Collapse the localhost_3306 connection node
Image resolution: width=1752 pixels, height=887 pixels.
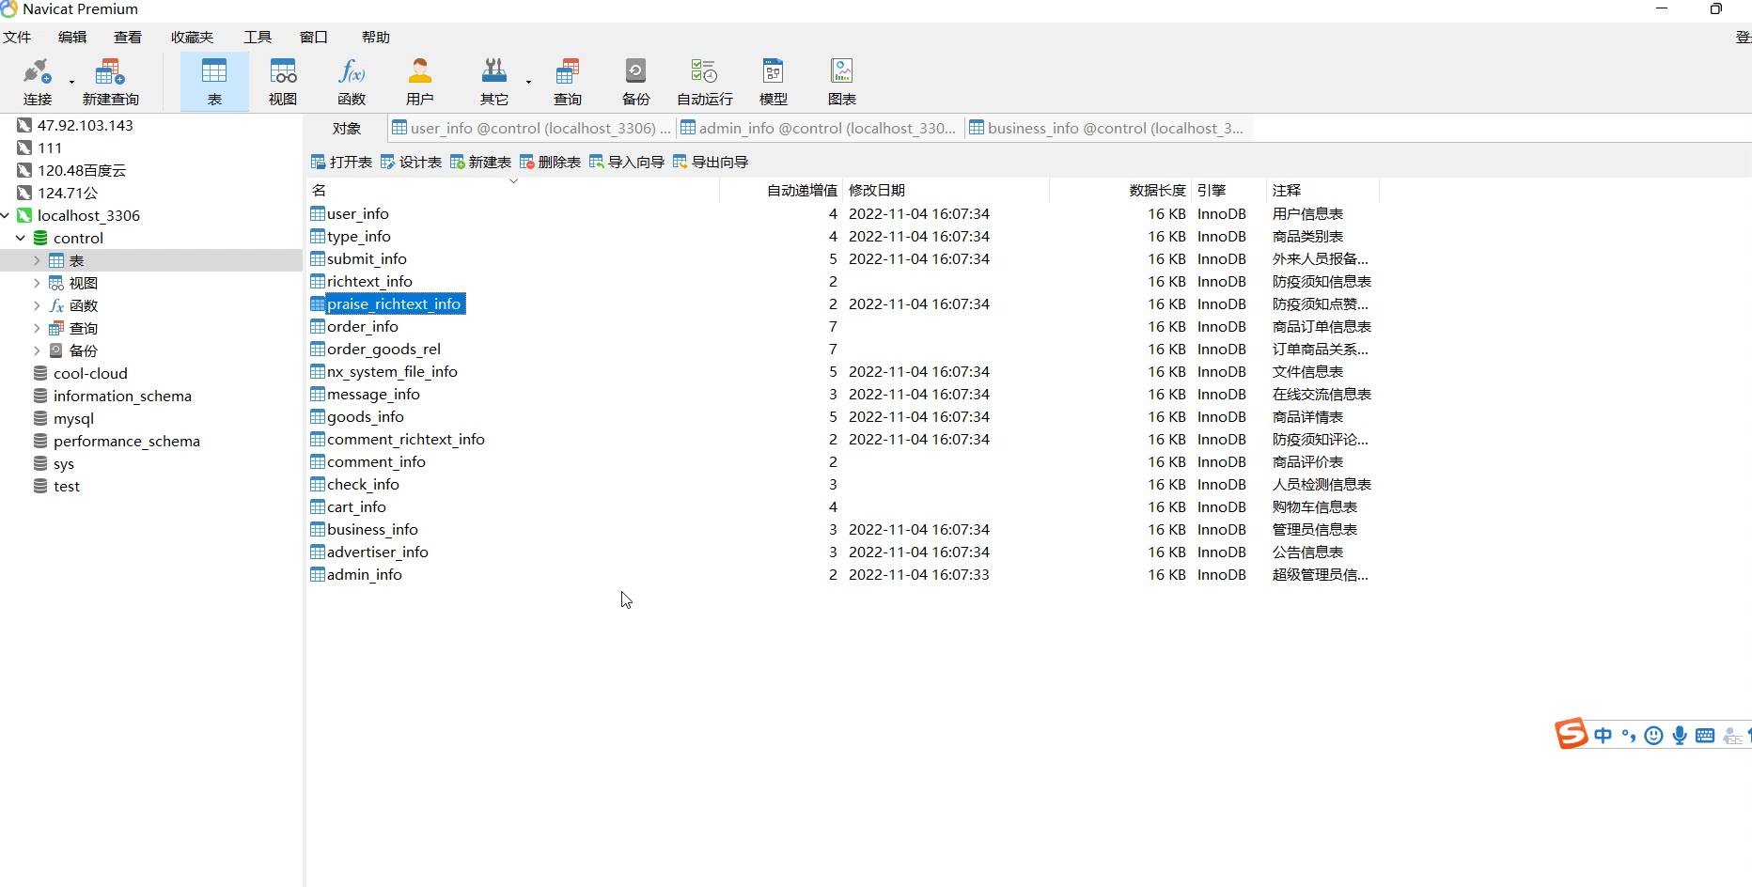click(x=6, y=215)
